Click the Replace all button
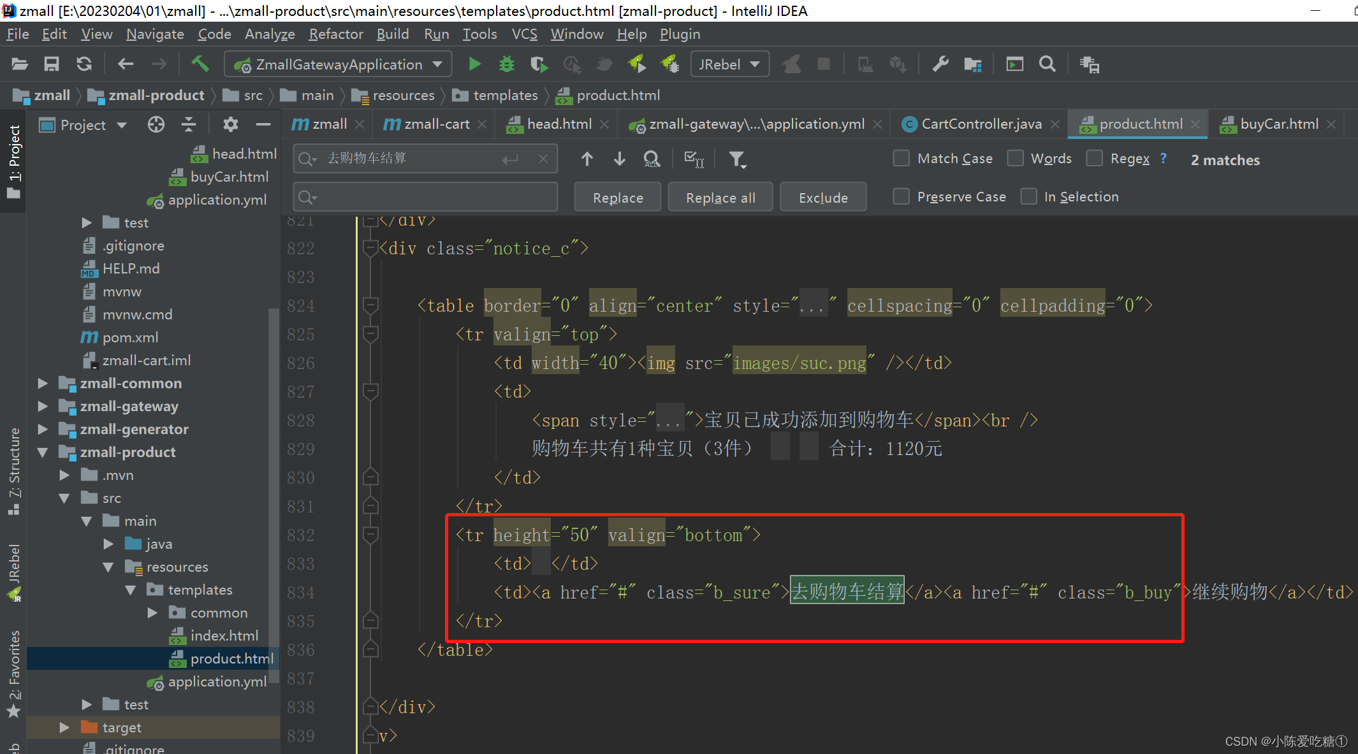1358x754 pixels. click(x=720, y=198)
